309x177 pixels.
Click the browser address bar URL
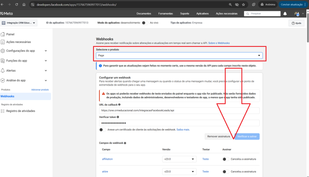76,5
